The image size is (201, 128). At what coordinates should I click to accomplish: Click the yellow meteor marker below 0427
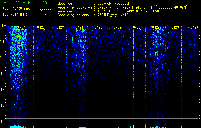click(x=134, y=126)
